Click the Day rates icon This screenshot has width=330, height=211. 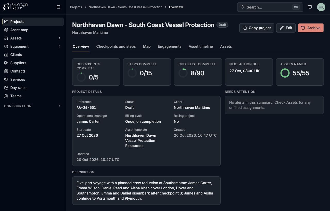pos(6,88)
